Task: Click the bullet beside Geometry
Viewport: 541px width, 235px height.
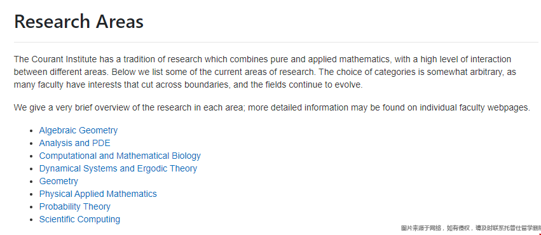Action: 32,182
